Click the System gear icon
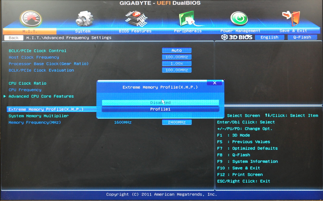323x201 pixels. click(85, 19)
